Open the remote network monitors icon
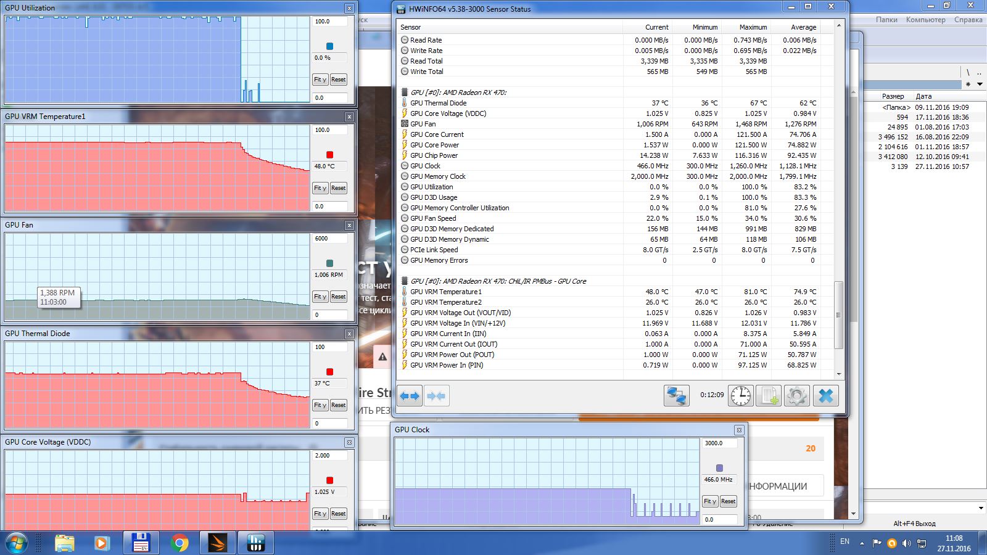 [676, 396]
